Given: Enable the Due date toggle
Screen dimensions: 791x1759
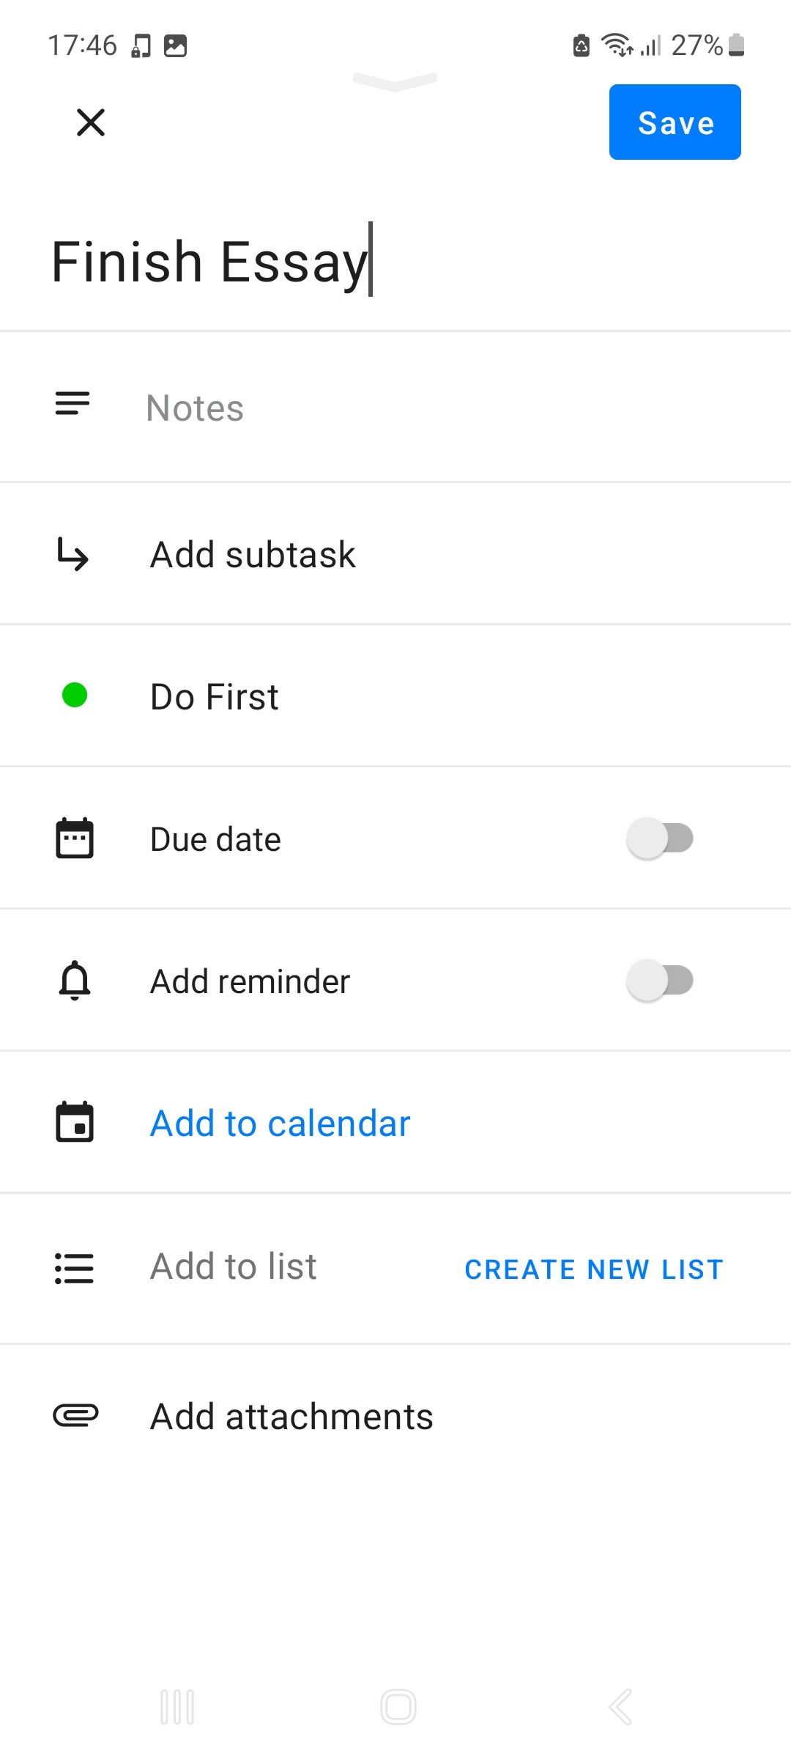Looking at the screenshot, I should tap(660, 838).
